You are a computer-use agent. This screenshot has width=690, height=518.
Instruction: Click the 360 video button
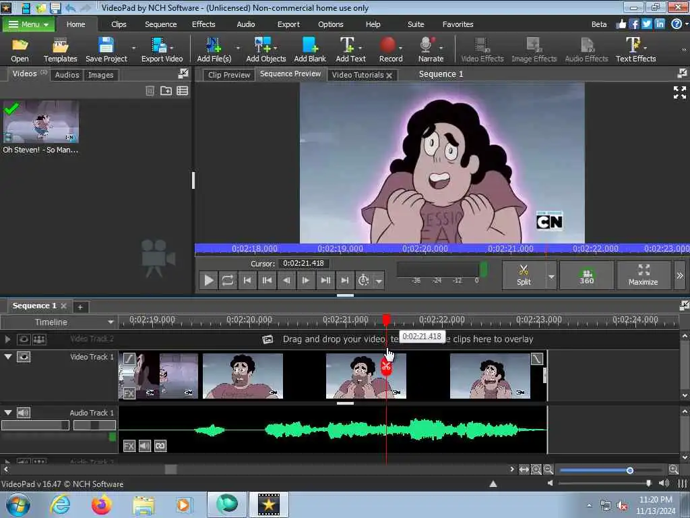coord(586,275)
